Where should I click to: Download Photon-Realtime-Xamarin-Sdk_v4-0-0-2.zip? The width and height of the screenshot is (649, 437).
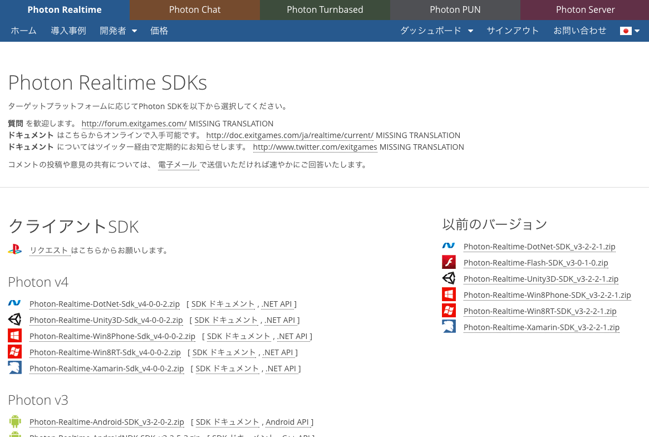[x=106, y=369]
